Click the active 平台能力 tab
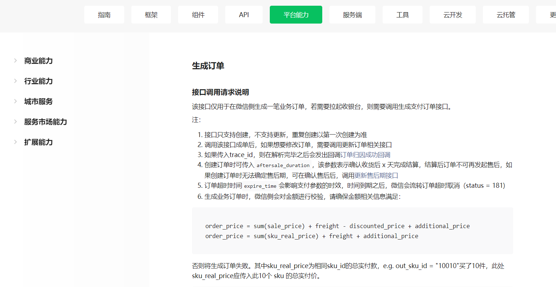 [296, 15]
